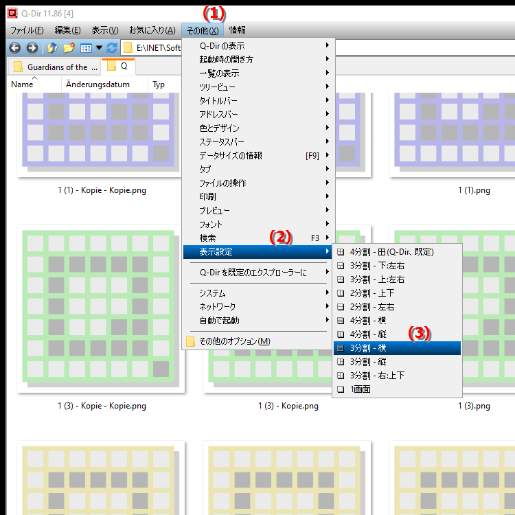
Task: Select thumbnail 1 (3) - Kopie - Kopie.png
Action: point(100,308)
